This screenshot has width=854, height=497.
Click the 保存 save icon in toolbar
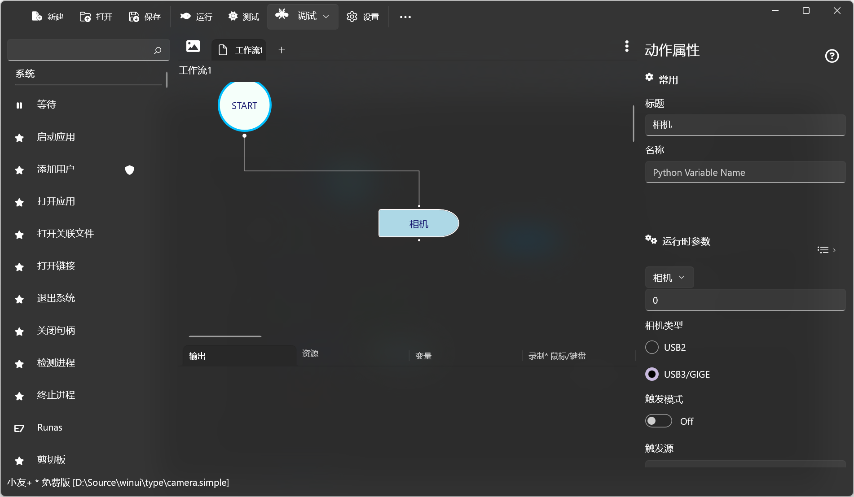tap(134, 17)
